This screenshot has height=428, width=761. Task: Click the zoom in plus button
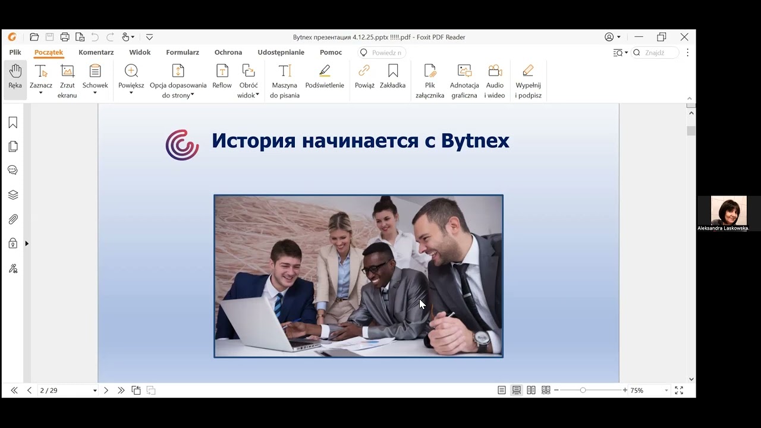coord(625,391)
